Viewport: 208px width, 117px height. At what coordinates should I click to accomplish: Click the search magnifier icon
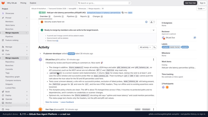point(79,3)
